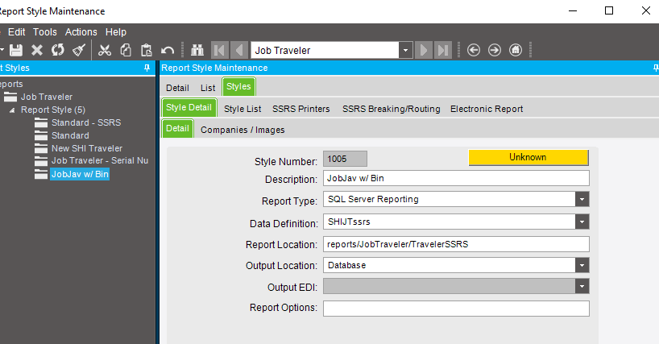Screen dimensions: 659x344
Task: Click the Save icon in the toolbar
Action: pyautogui.click(x=15, y=50)
